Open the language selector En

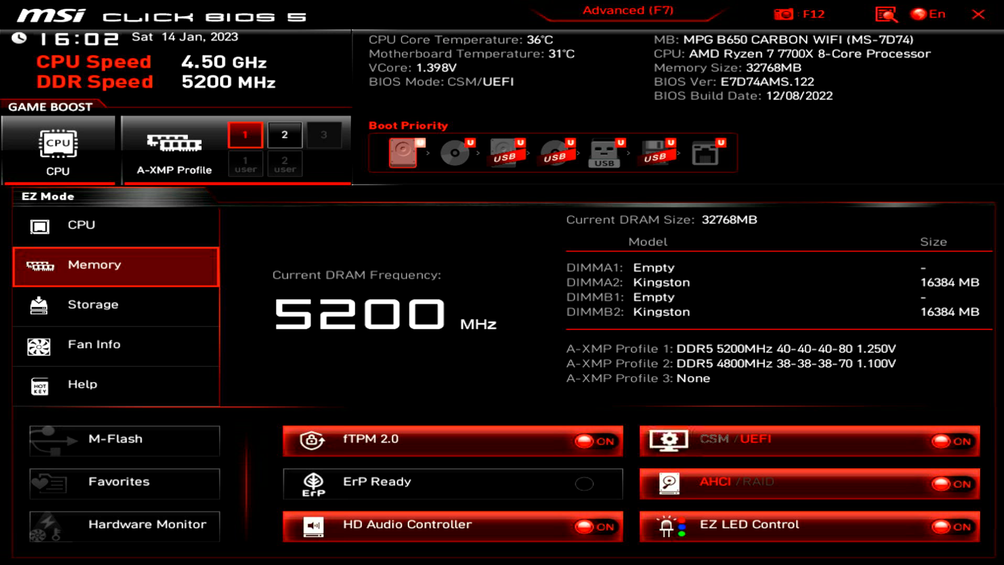[928, 14]
